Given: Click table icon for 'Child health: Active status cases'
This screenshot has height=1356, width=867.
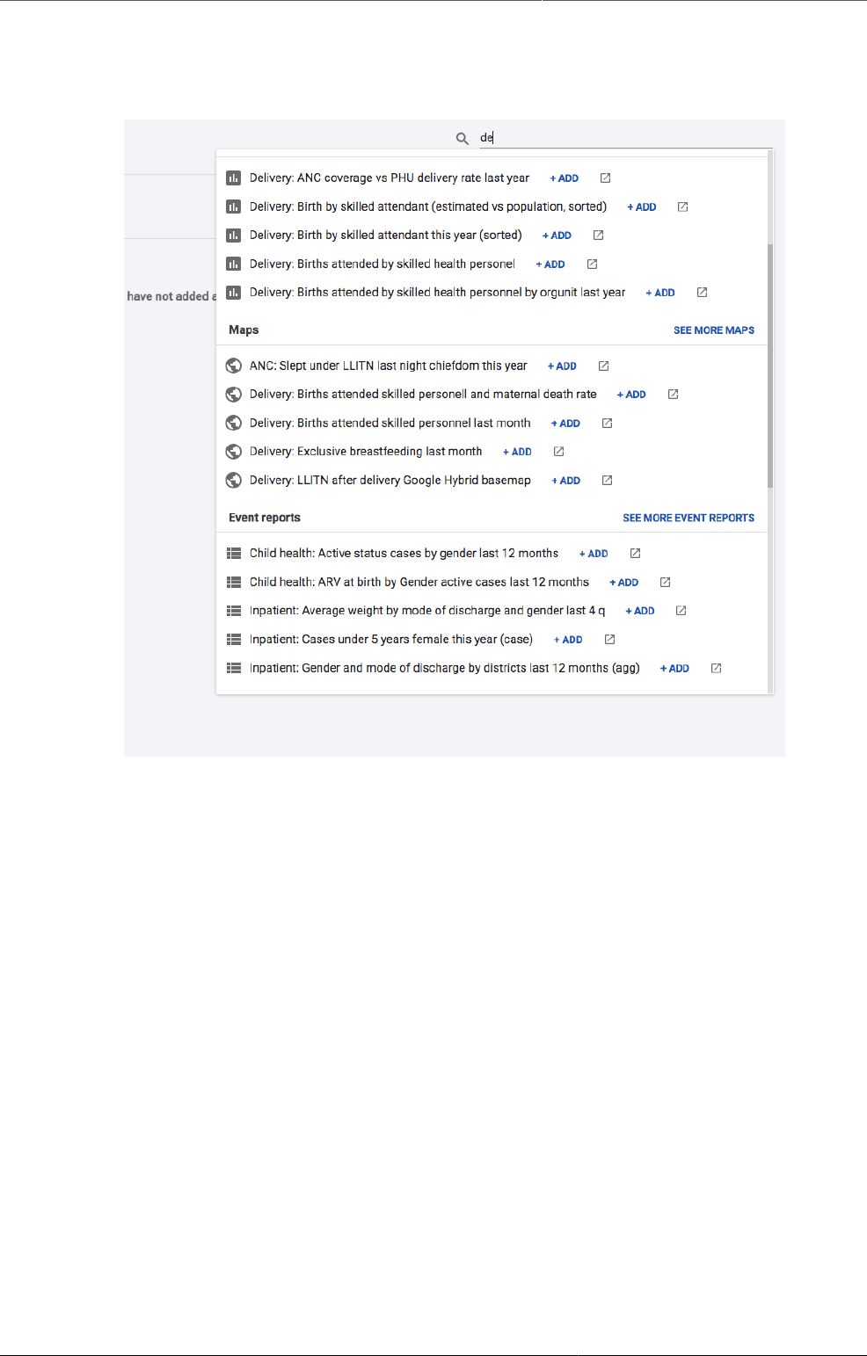Looking at the screenshot, I should [x=234, y=554].
